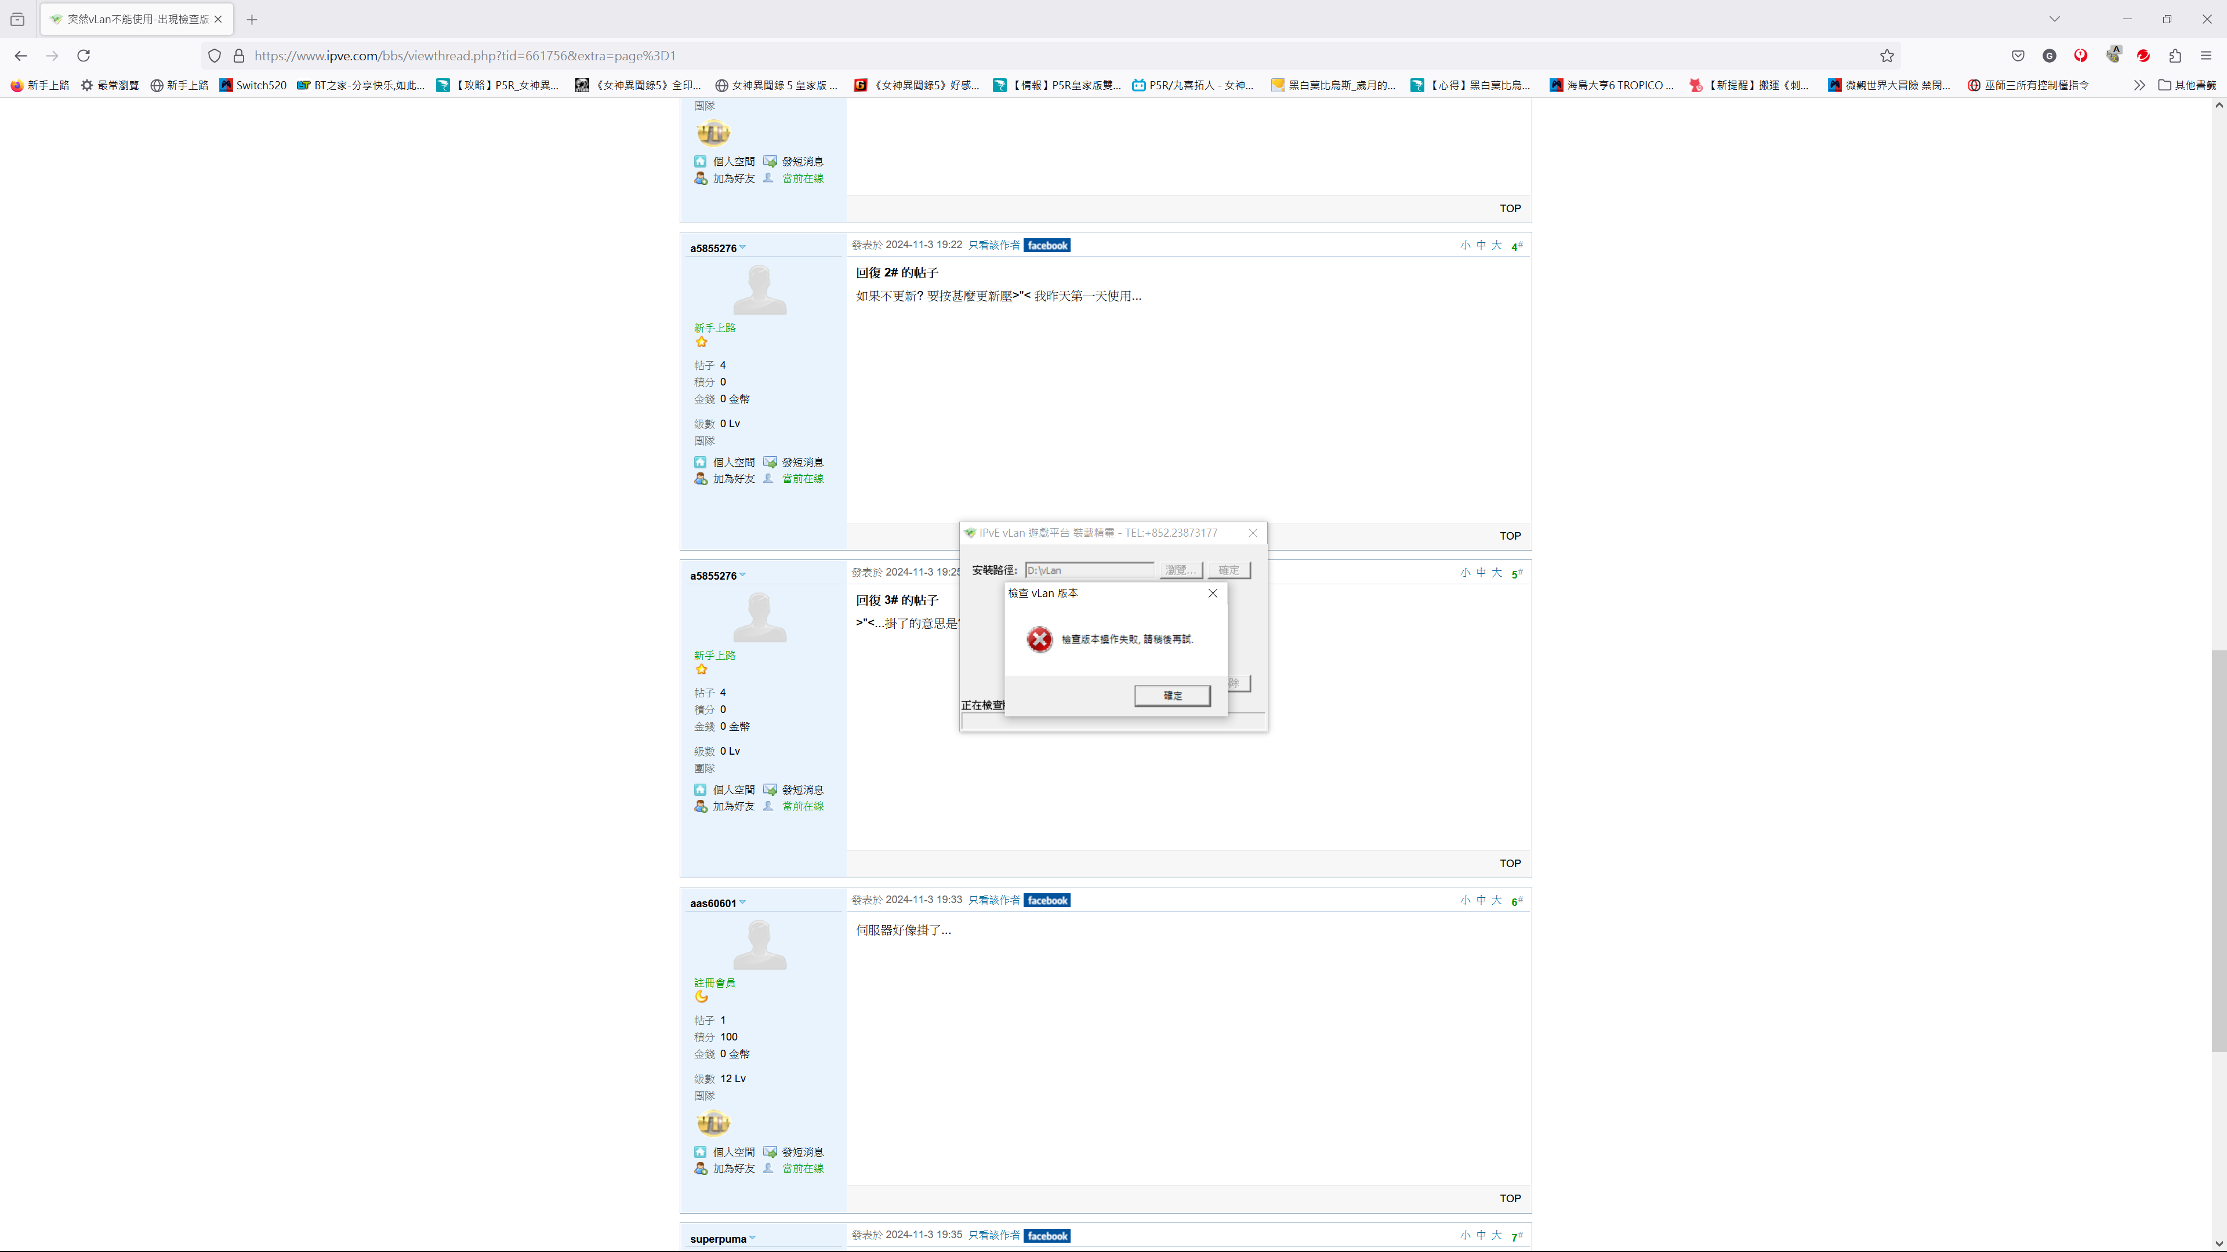This screenshot has width=2227, height=1252.
Task: Click 只看該作者 link in post 6
Action: tap(993, 900)
